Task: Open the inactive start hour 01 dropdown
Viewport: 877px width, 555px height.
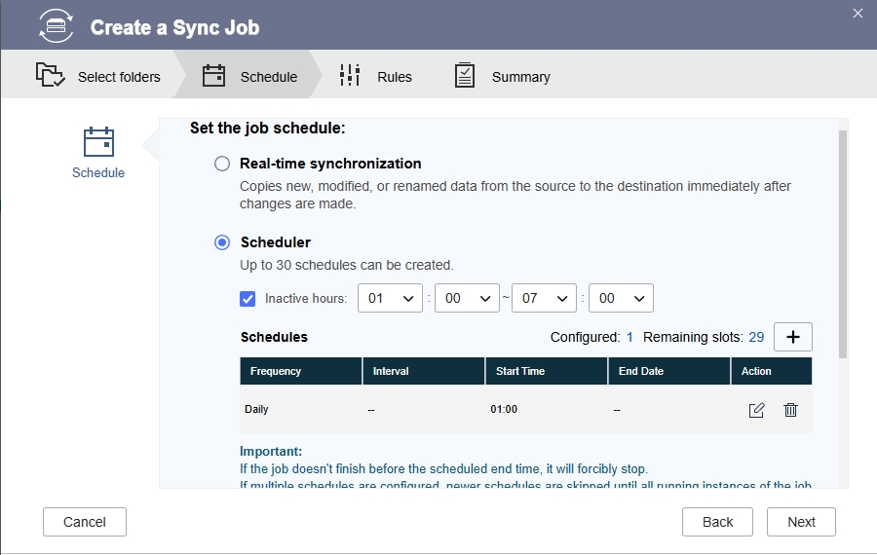Action: (x=390, y=298)
